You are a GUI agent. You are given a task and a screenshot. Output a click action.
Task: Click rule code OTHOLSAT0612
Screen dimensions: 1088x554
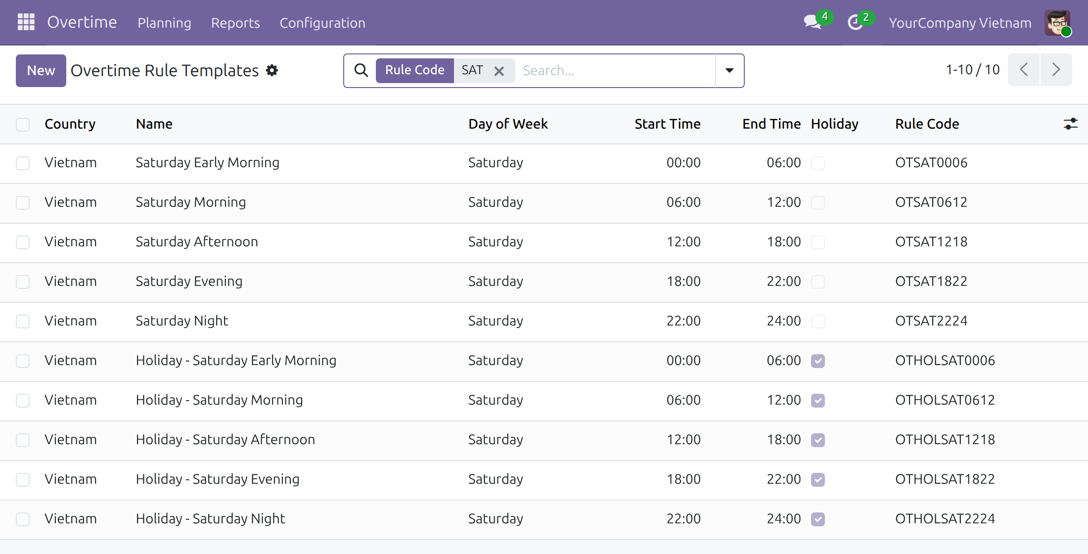click(x=945, y=400)
